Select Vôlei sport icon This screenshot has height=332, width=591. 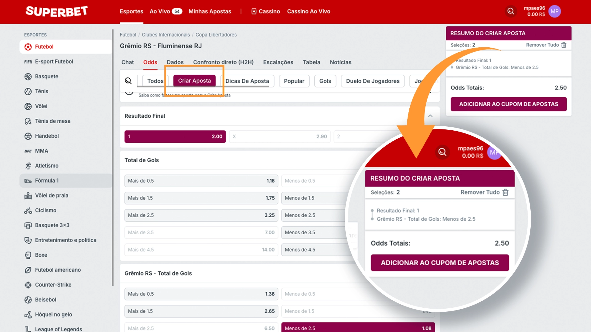(28, 106)
